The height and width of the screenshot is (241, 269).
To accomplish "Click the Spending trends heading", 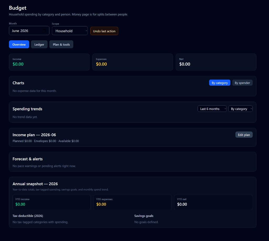I will point(27,109).
